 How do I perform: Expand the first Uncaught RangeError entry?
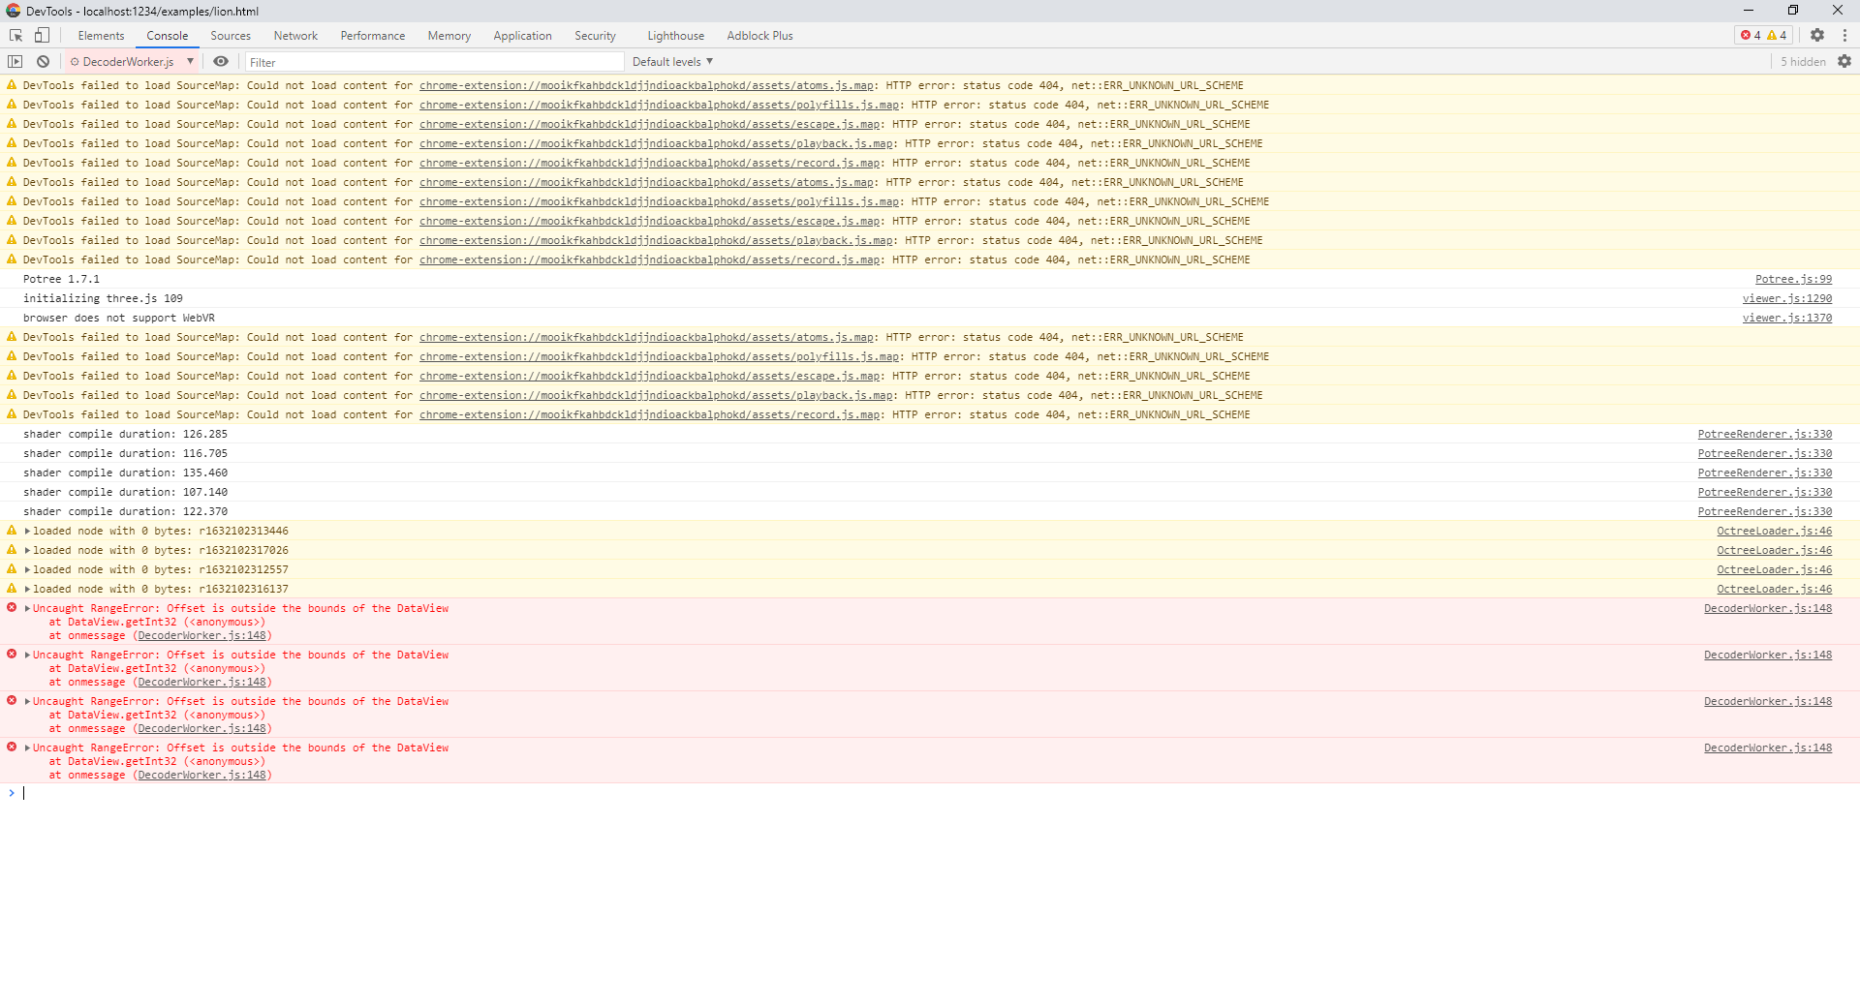click(27, 608)
